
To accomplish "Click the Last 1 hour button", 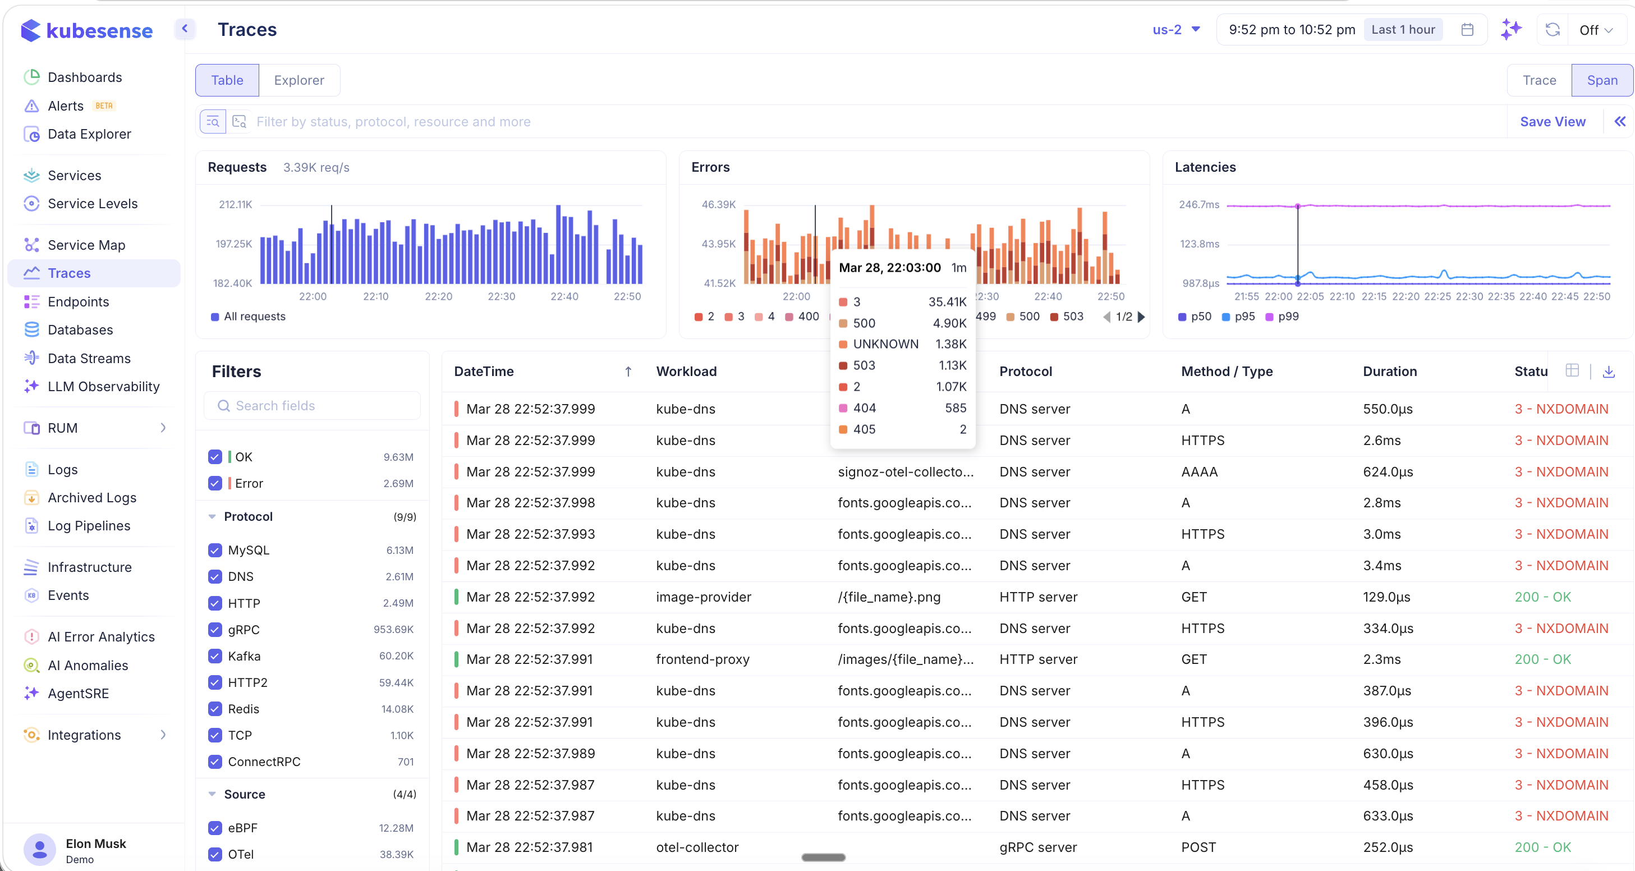I will tap(1403, 30).
